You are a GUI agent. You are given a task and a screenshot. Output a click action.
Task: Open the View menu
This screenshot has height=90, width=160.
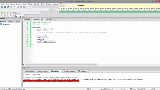7,4
